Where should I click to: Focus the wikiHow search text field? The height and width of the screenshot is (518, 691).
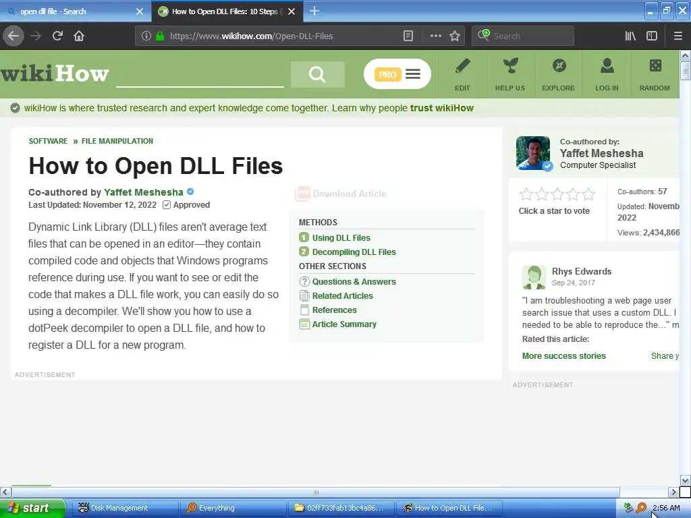coord(200,76)
